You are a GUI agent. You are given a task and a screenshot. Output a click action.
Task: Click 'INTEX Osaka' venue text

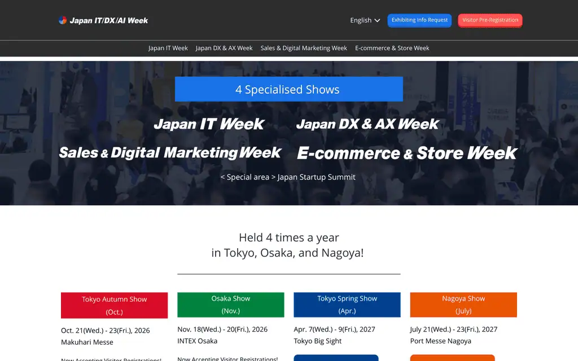click(197, 341)
